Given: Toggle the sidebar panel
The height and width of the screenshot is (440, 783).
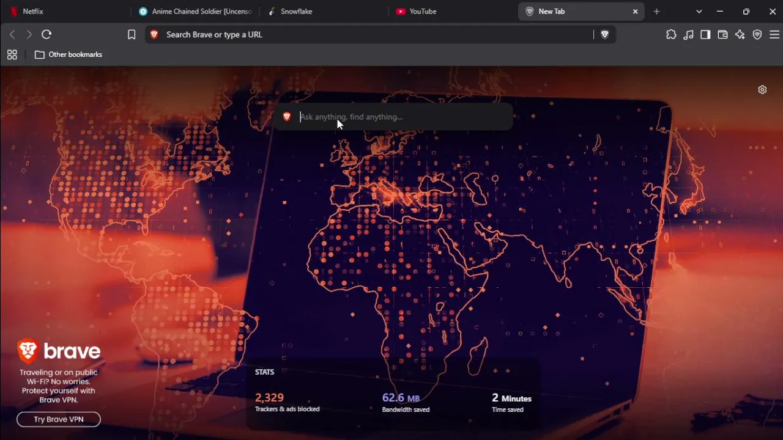Looking at the screenshot, I should (x=705, y=35).
